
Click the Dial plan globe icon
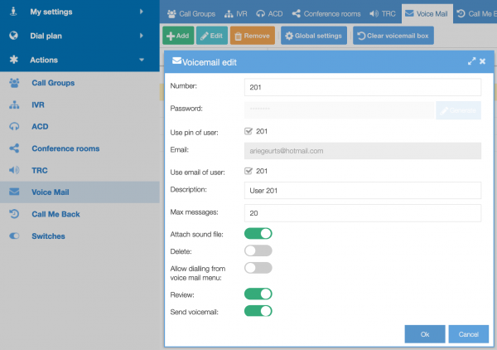13,36
